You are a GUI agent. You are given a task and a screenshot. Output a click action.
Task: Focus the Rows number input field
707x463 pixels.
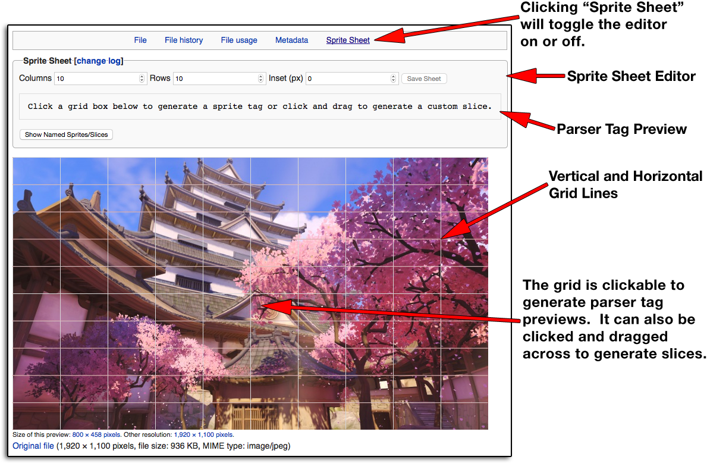(x=214, y=79)
